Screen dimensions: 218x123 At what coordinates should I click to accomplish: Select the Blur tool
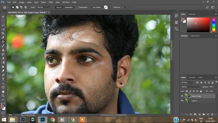pyautogui.click(x=3, y=67)
